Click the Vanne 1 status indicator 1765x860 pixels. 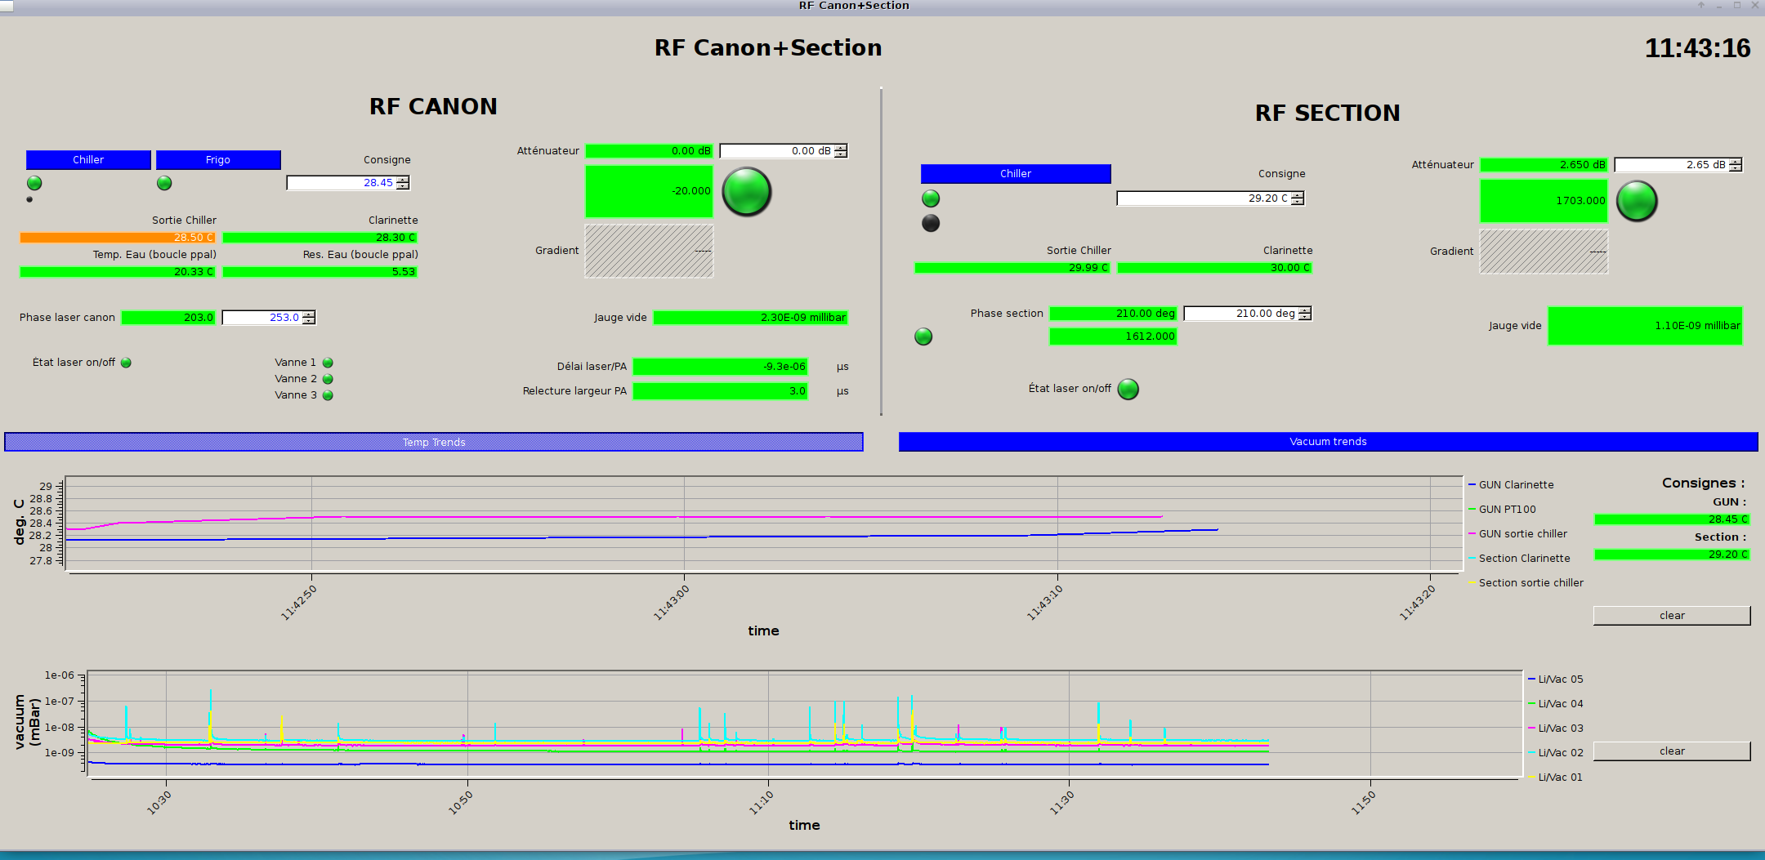(x=328, y=363)
